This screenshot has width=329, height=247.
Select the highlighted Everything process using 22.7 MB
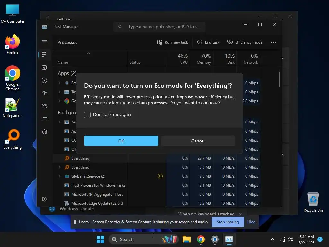(x=156, y=158)
